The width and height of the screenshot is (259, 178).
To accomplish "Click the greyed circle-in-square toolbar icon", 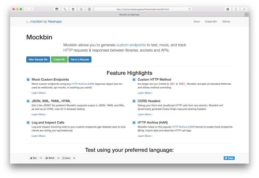I will pos(81,9).
